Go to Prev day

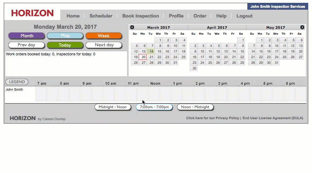click(x=27, y=45)
